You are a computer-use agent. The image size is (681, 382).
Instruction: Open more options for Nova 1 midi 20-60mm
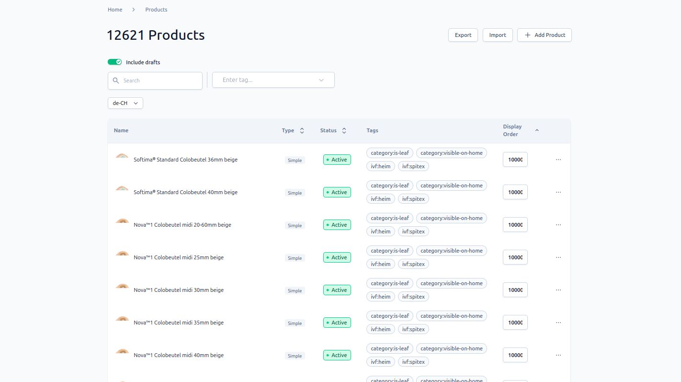558,225
